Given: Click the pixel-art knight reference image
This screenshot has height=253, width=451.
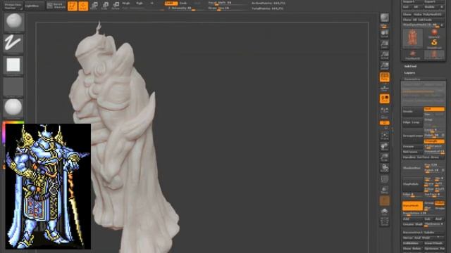Looking at the screenshot, I should 48,186.
